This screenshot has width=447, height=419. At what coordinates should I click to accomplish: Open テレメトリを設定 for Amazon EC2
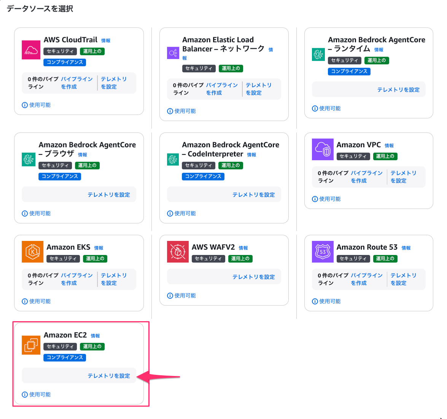[x=109, y=376]
